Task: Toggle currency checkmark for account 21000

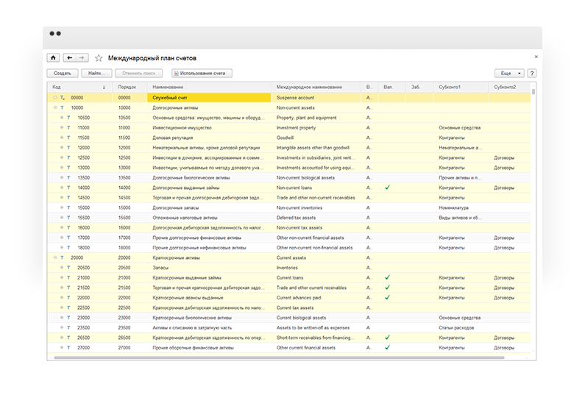Action: [x=387, y=277]
